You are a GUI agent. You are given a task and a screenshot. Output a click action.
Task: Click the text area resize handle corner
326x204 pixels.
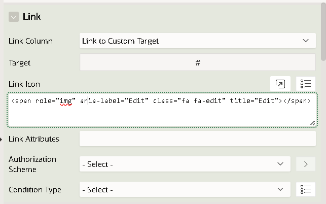click(313, 123)
